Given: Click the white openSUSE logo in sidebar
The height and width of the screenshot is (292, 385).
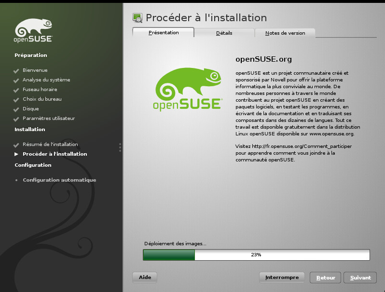Looking at the screenshot, I should 33,30.
